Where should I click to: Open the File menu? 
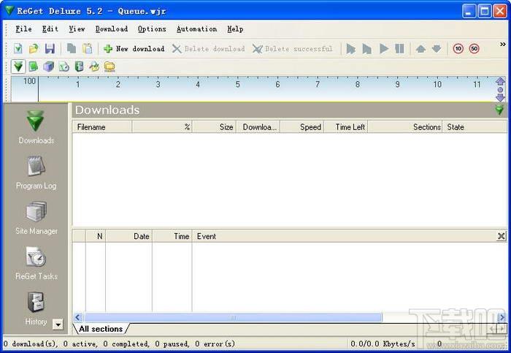coord(24,29)
